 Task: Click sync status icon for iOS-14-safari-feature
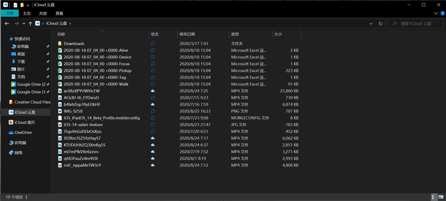coord(153,125)
